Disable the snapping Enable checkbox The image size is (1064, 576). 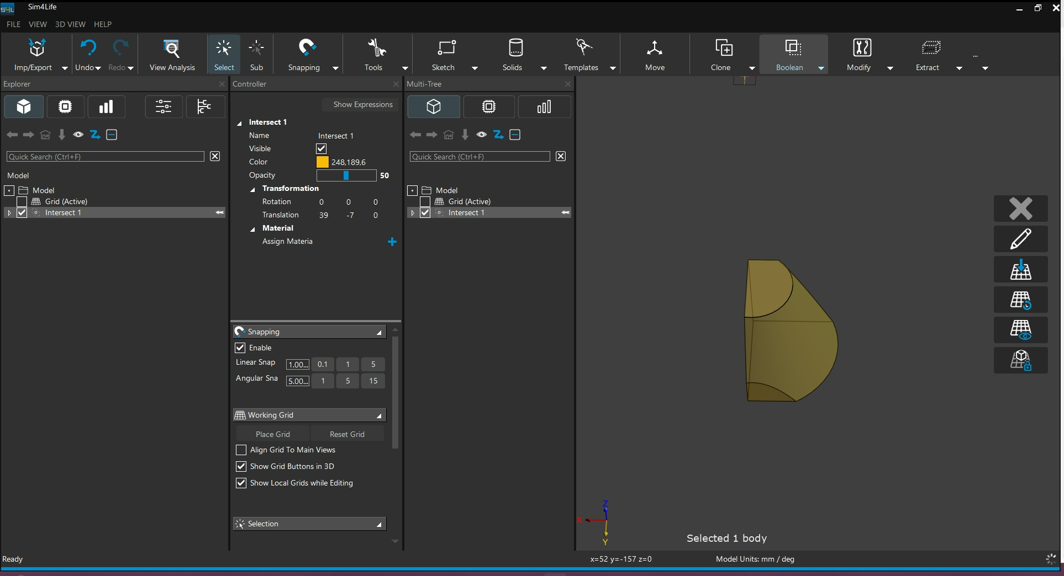240,348
